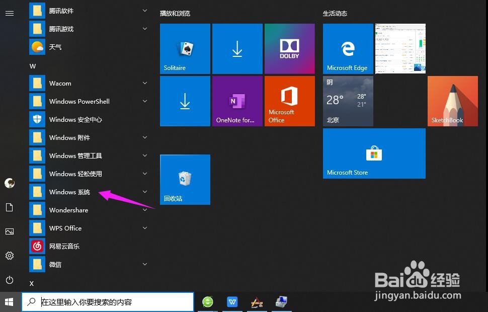Open the Dolby tile

(x=289, y=49)
